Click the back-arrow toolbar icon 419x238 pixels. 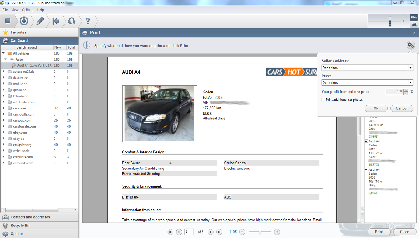pos(56,21)
